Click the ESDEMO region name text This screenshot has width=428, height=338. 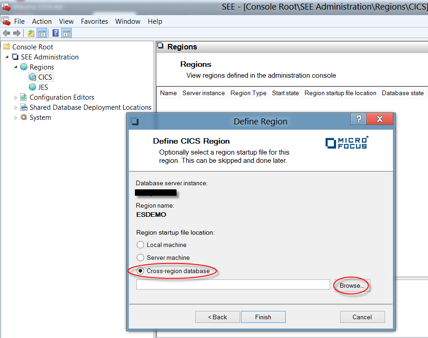pyautogui.click(x=151, y=215)
